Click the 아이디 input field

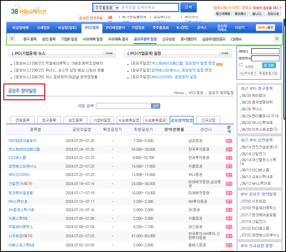(x=265, y=51)
